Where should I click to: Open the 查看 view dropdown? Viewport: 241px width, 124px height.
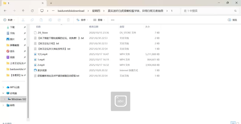coord(99,20)
